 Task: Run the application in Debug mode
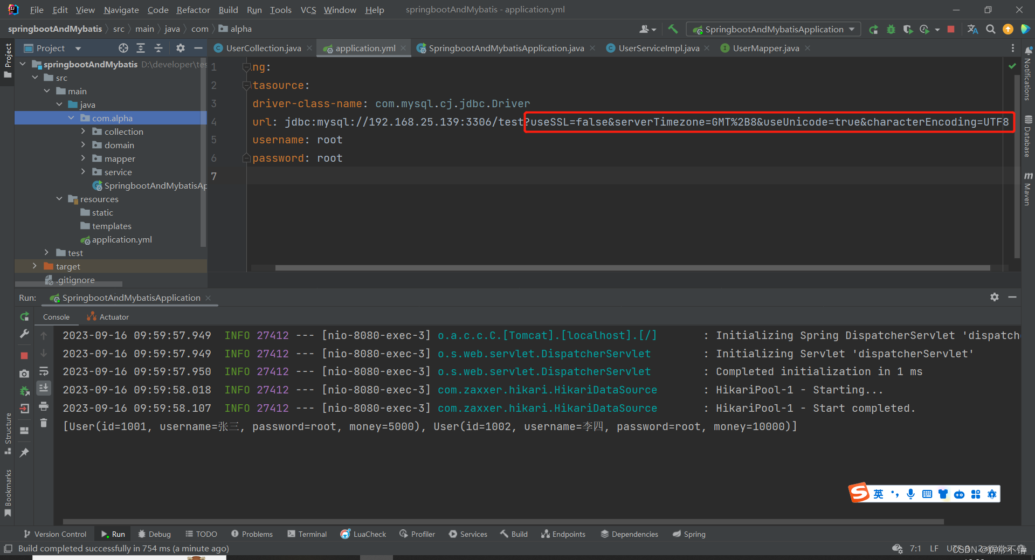pyautogui.click(x=891, y=29)
